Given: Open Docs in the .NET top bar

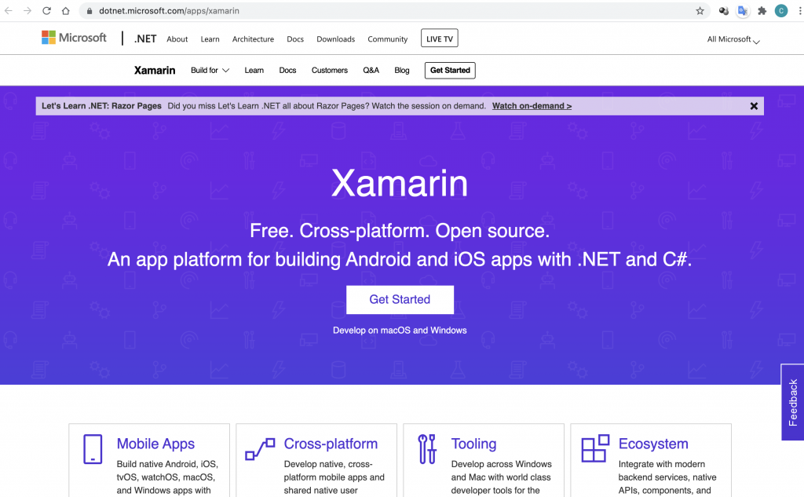Looking at the screenshot, I should point(295,39).
